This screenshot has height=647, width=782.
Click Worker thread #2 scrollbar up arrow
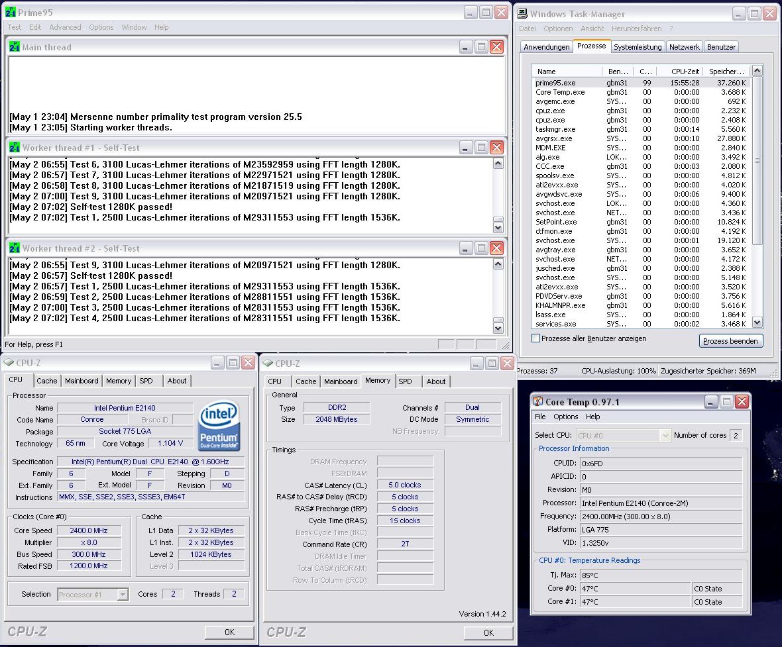click(498, 264)
